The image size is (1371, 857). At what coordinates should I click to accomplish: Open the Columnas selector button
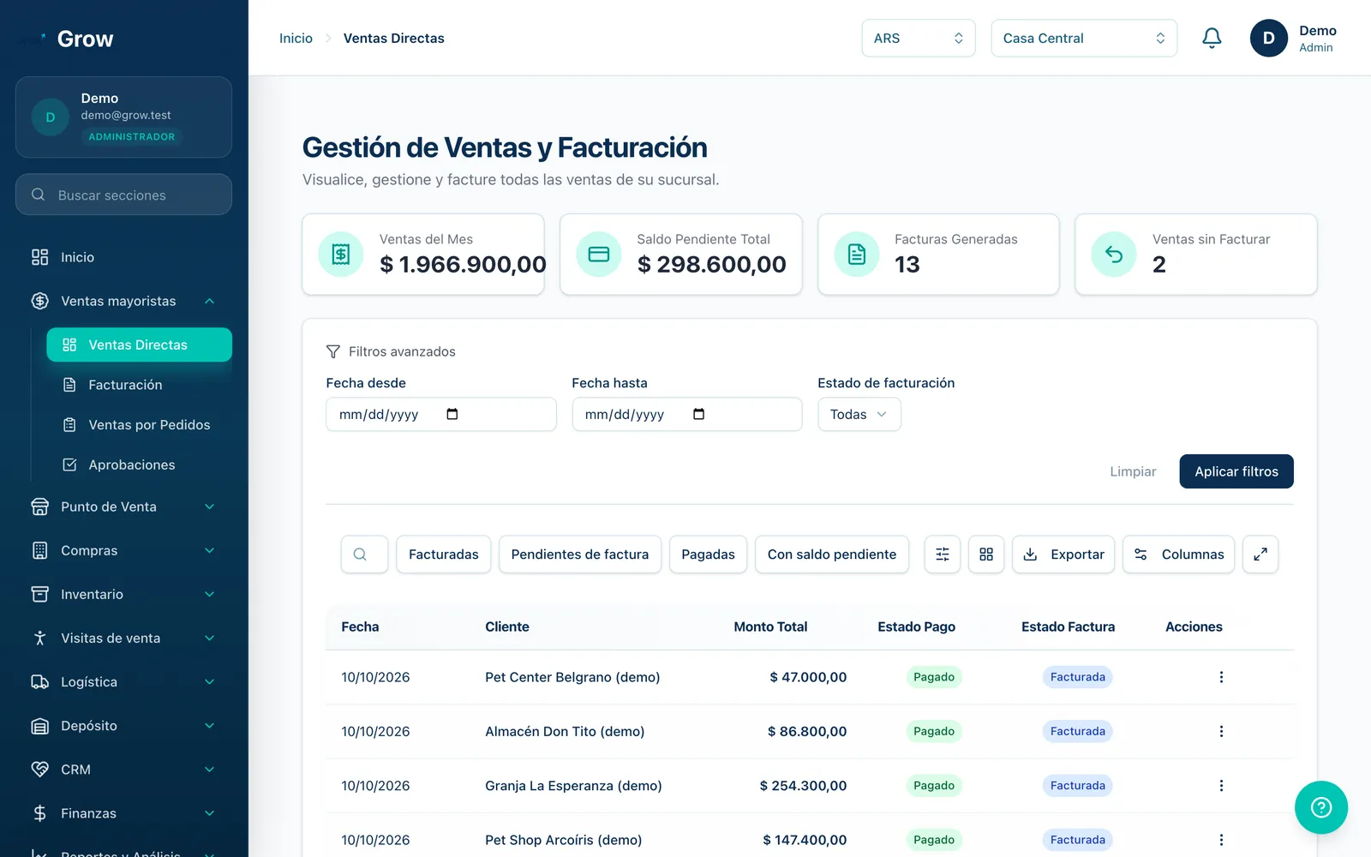[x=1178, y=554]
